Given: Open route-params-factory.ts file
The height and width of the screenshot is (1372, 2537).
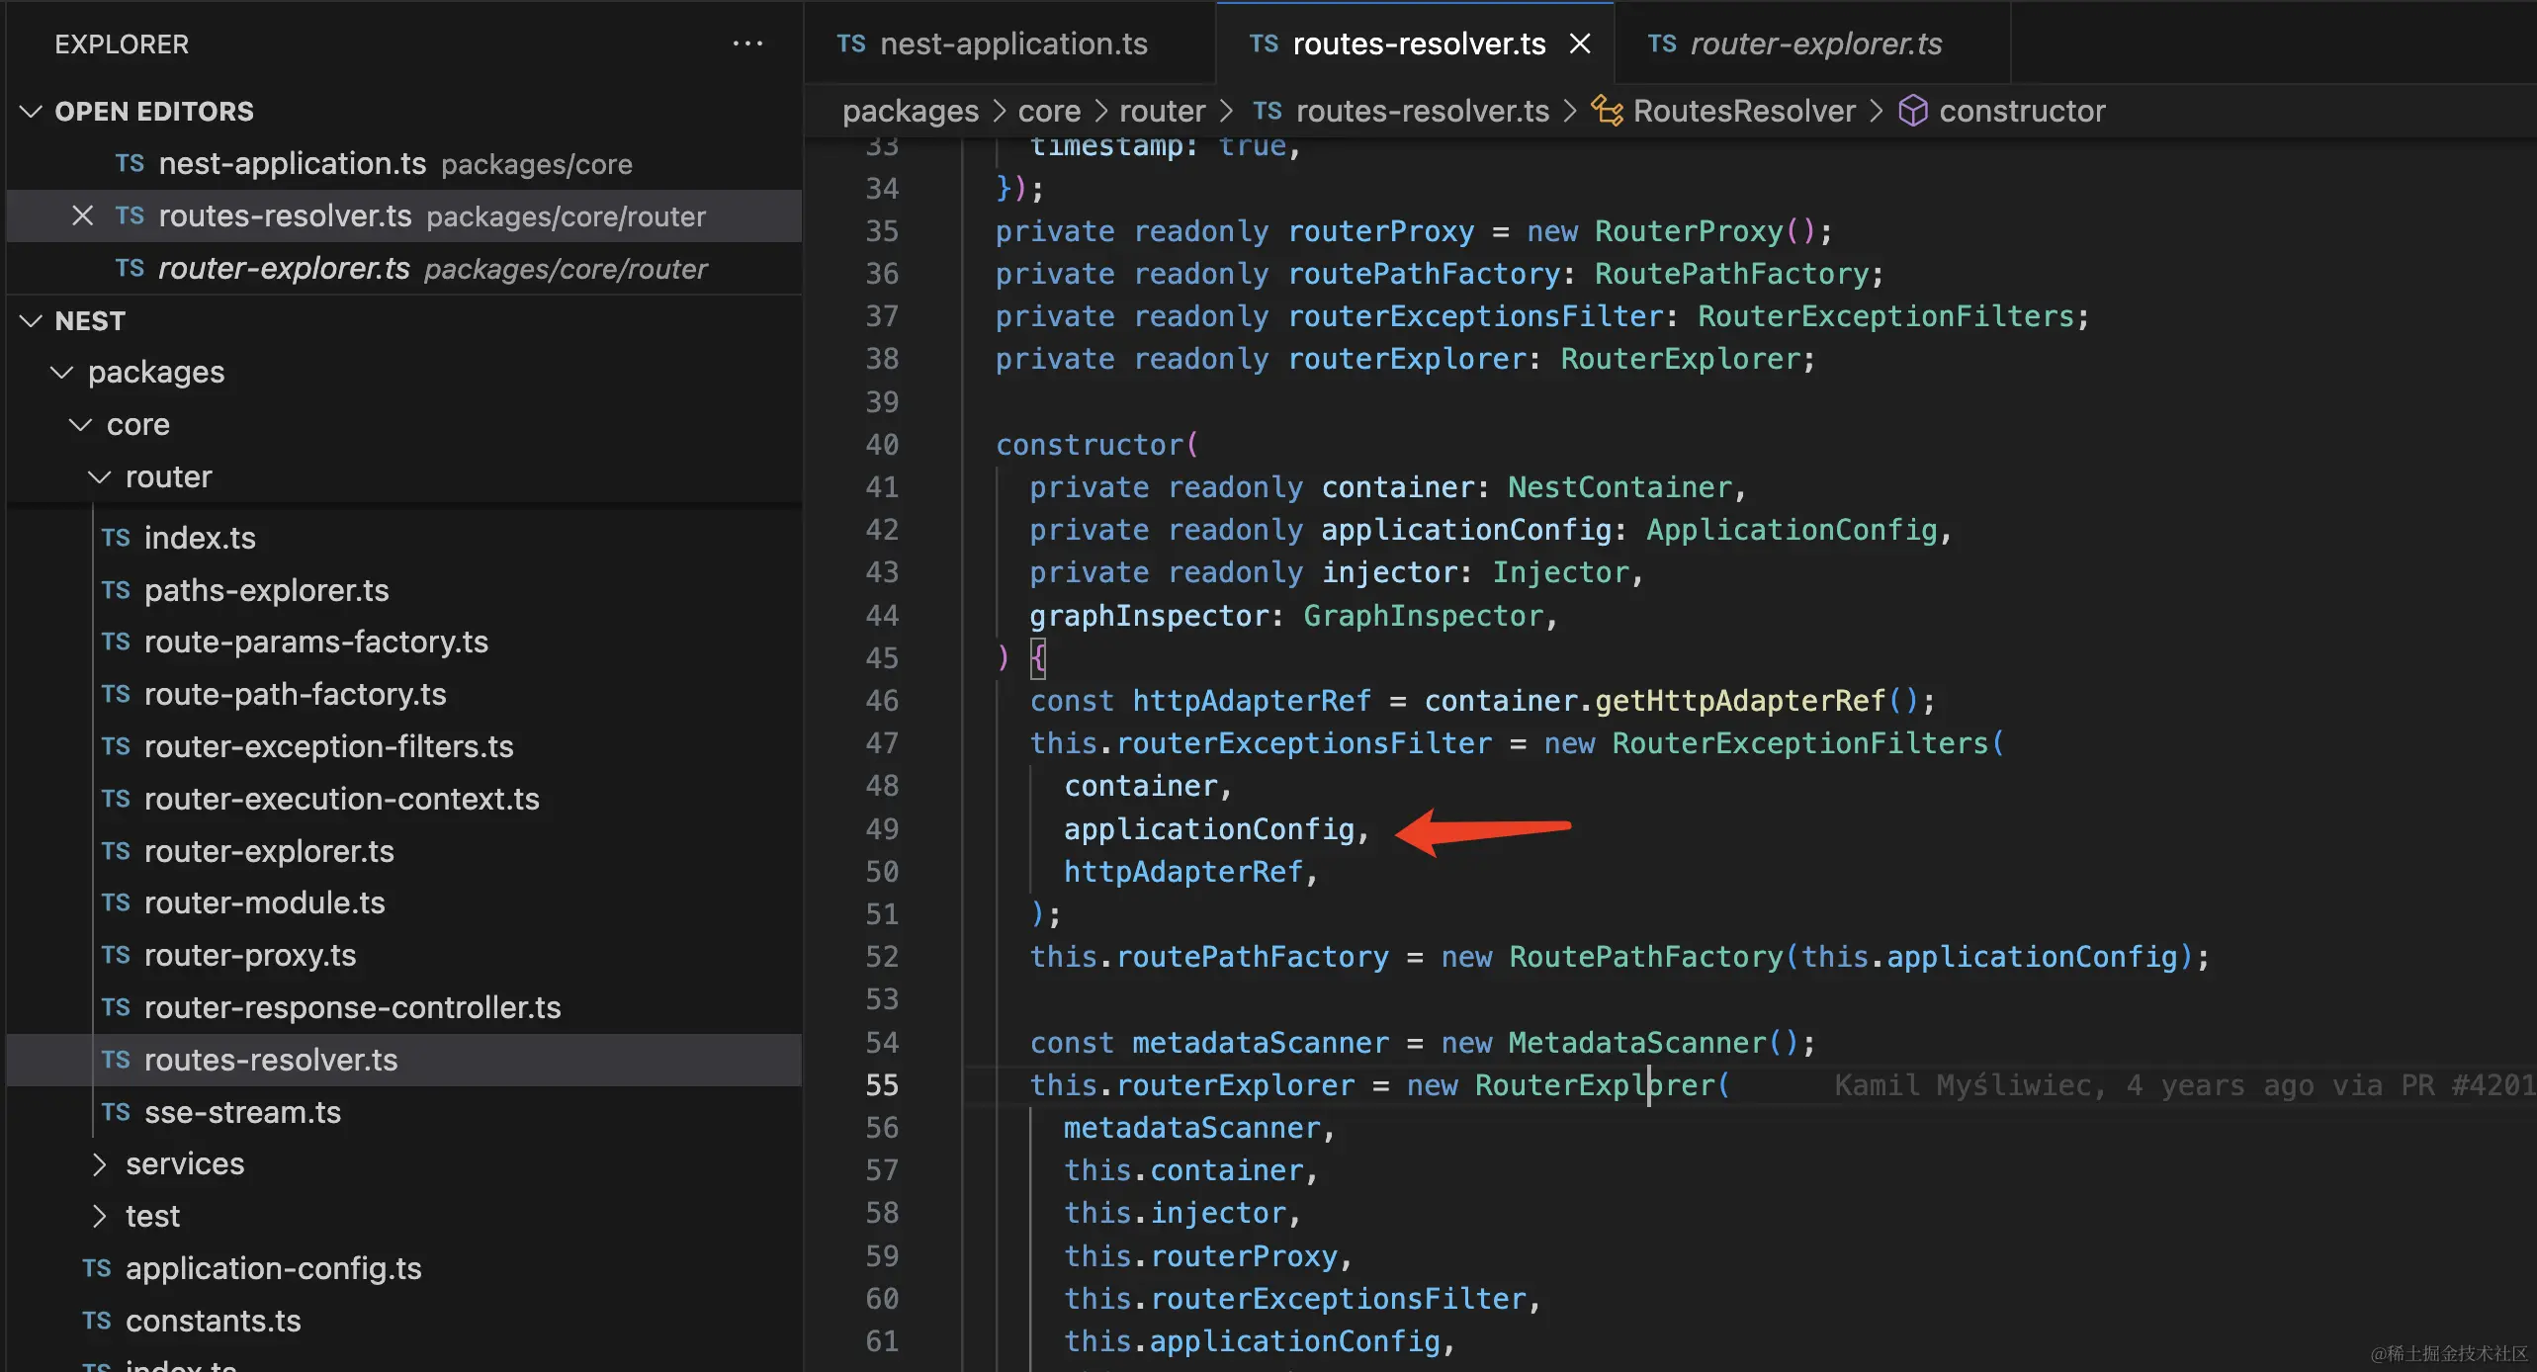Looking at the screenshot, I should click(316, 643).
